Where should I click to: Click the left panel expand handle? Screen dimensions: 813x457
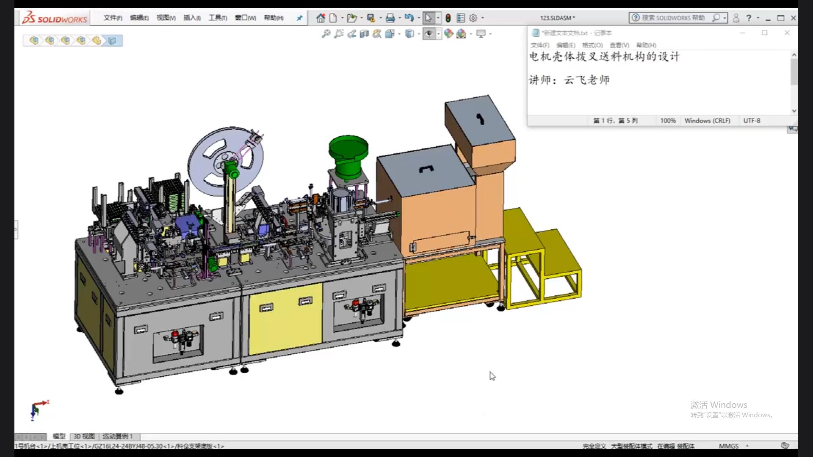coord(16,230)
